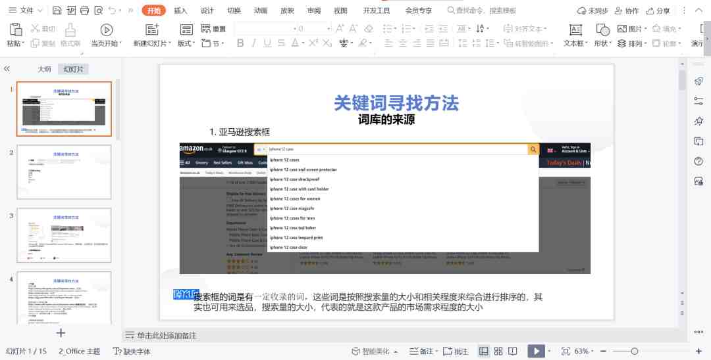This screenshot has width=711, height=360.
Task: Switch to the Insert (插入) tab
Action: pyautogui.click(x=180, y=11)
